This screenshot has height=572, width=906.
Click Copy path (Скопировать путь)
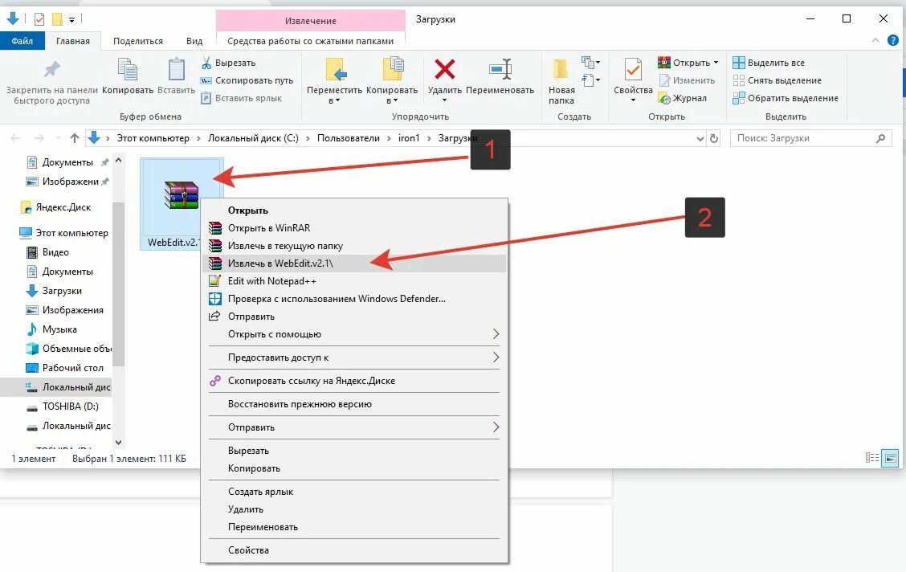click(247, 80)
